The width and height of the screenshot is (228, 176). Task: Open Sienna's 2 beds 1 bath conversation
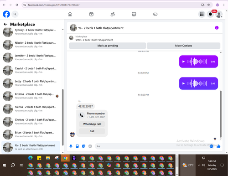(x=31, y=109)
